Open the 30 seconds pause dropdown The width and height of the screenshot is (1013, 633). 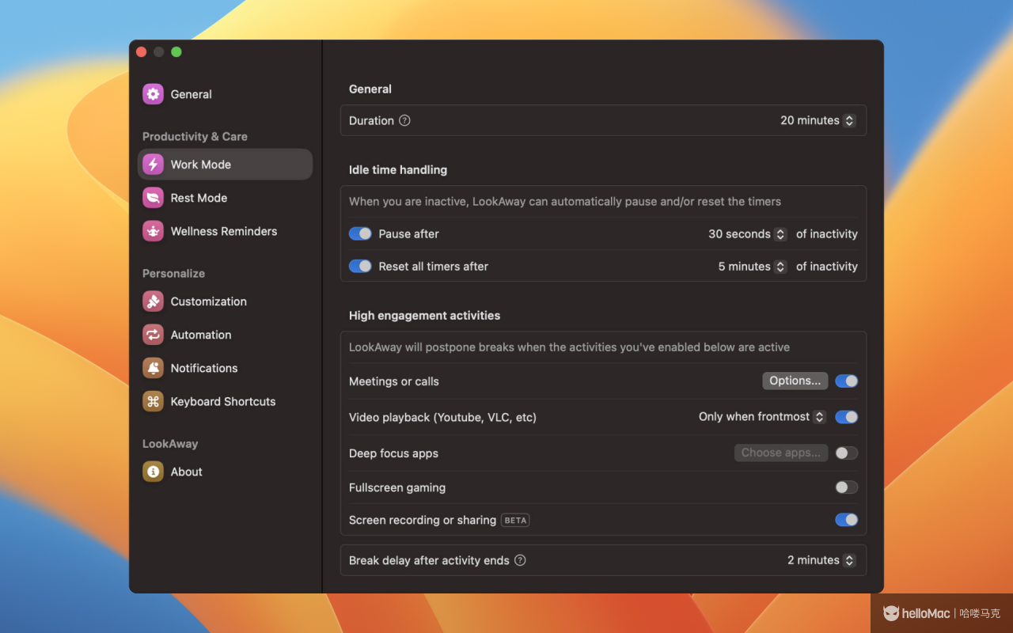[747, 234]
